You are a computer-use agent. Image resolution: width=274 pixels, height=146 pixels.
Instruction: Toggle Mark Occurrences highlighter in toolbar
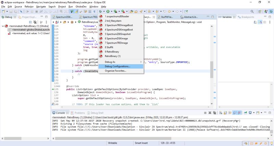(76, 11)
